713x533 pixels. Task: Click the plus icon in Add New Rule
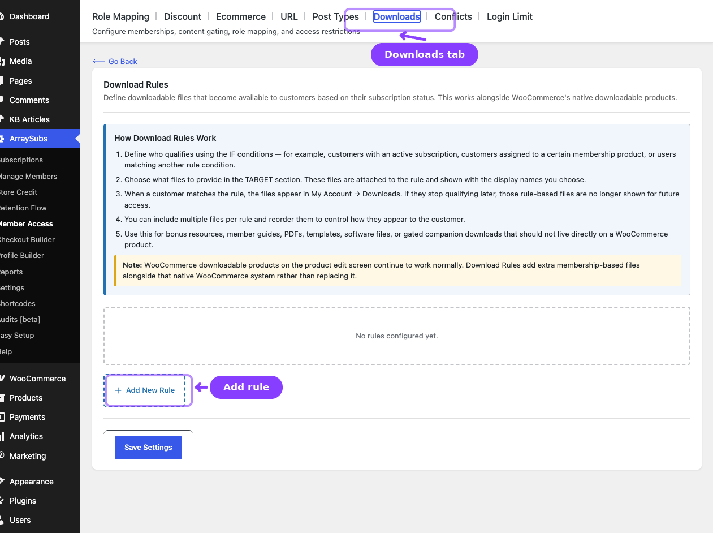pos(118,390)
